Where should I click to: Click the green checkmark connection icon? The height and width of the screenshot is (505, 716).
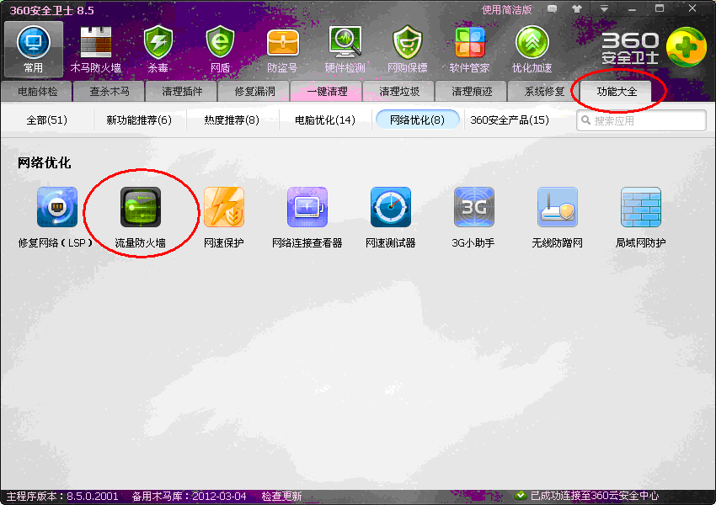click(x=520, y=496)
